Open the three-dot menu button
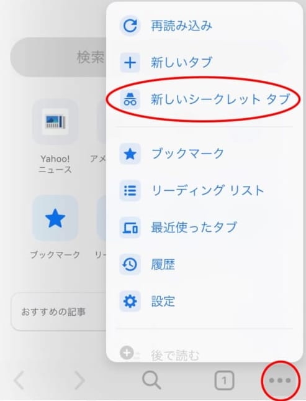 pyautogui.click(x=280, y=380)
